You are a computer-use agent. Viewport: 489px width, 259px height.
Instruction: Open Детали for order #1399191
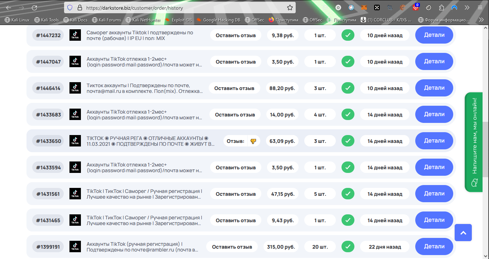pyautogui.click(x=434, y=246)
